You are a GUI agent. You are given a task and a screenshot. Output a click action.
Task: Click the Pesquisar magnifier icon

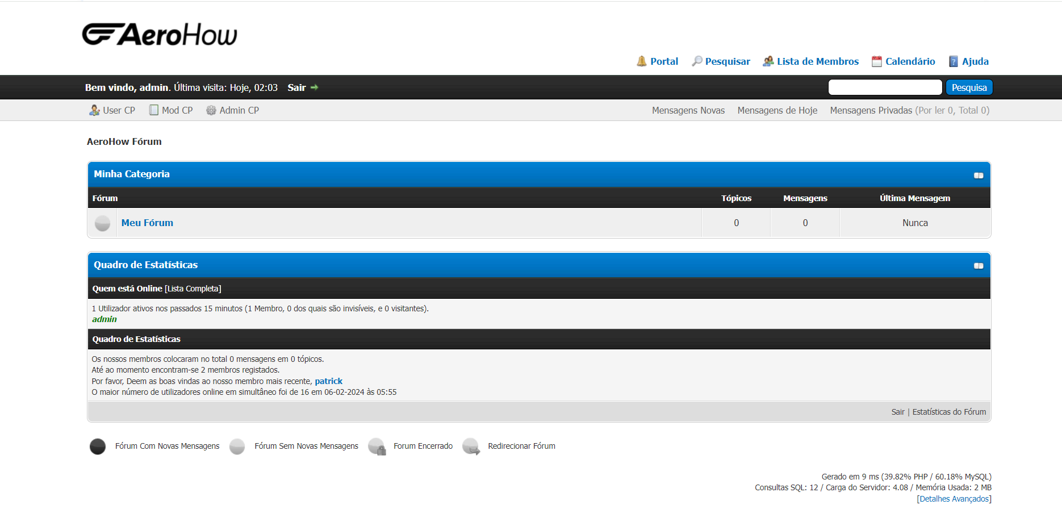(696, 61)
